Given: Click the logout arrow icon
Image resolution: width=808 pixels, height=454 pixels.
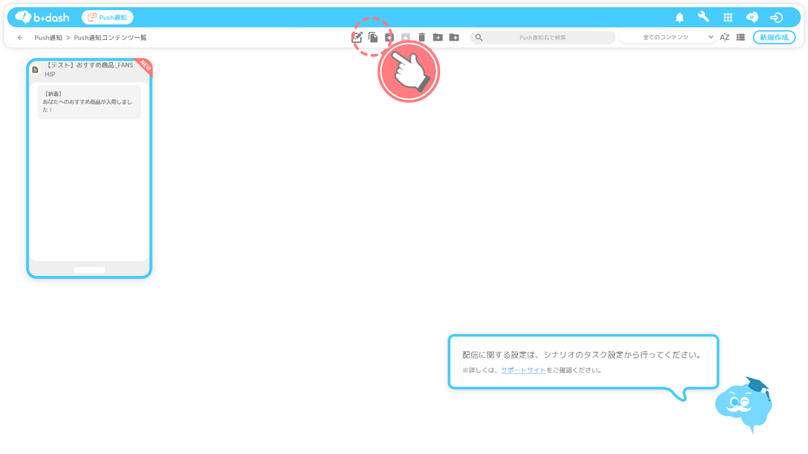Looking at the screenshot, I should pos(776,17).
